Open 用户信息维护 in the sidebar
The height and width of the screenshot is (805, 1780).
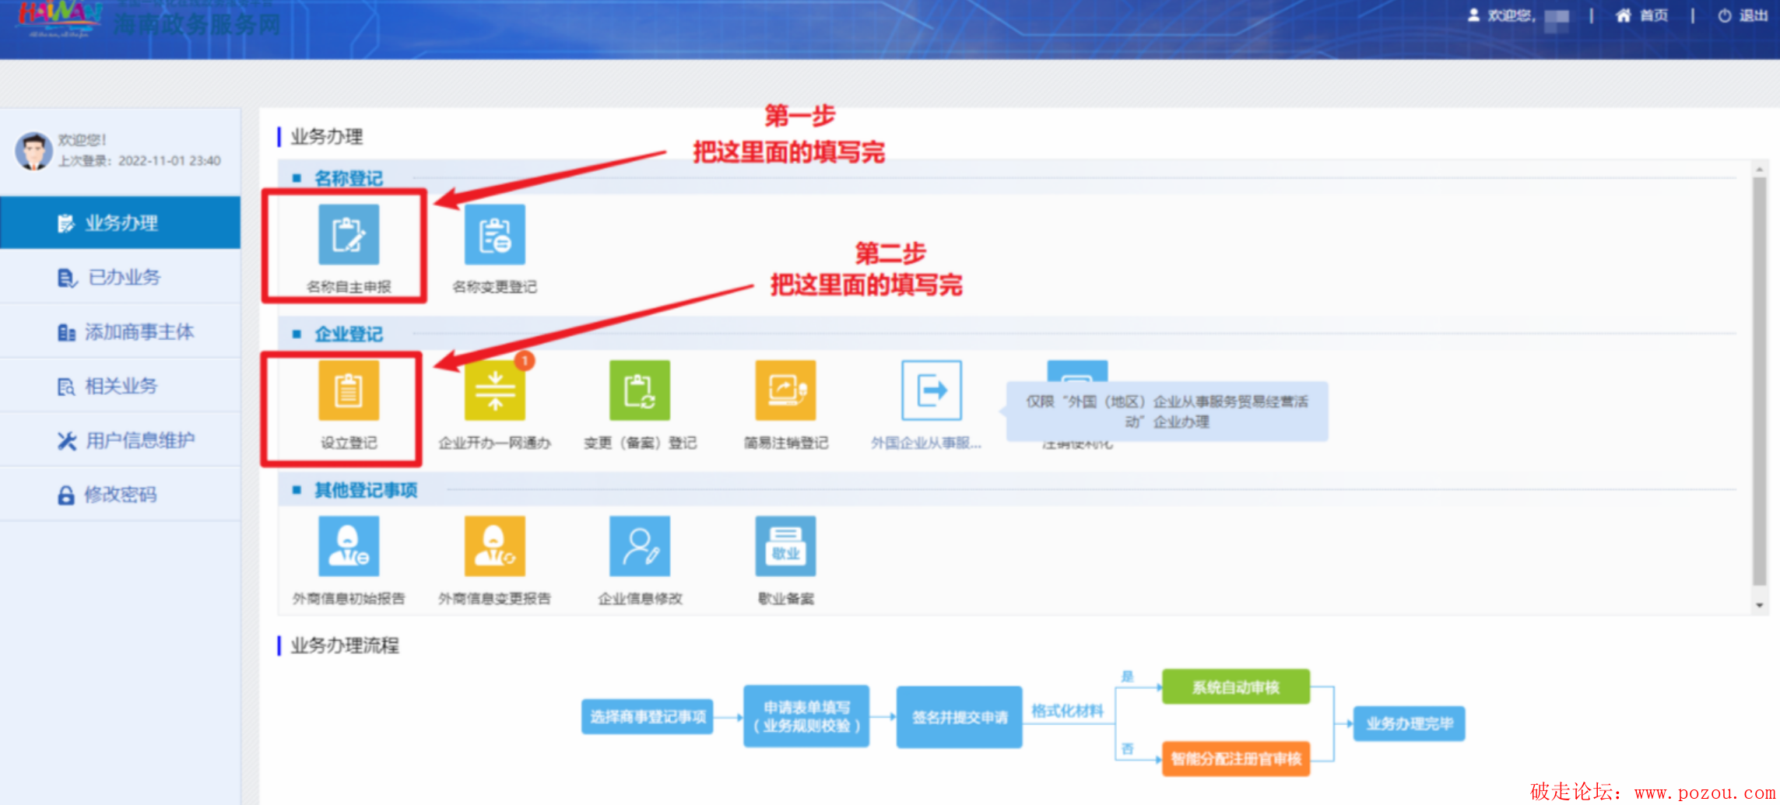tap(139, 441)
